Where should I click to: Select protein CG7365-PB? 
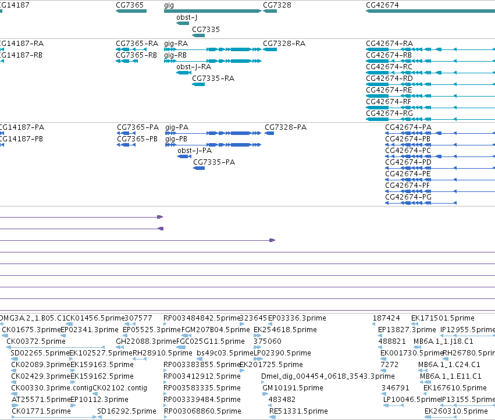pos(126,145)
